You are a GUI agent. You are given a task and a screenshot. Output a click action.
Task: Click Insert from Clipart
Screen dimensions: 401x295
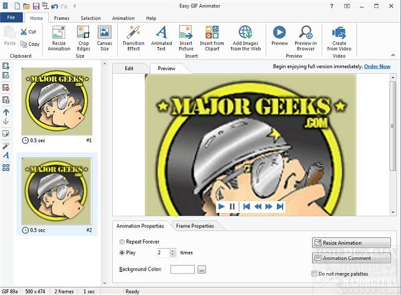(x=212, y=38)
